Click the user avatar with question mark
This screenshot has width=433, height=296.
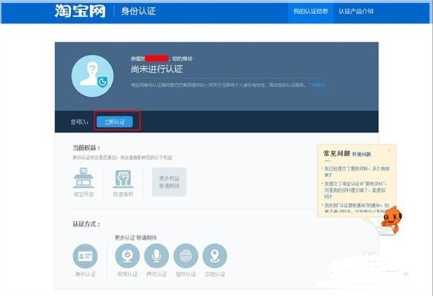[x=92, y=76]
